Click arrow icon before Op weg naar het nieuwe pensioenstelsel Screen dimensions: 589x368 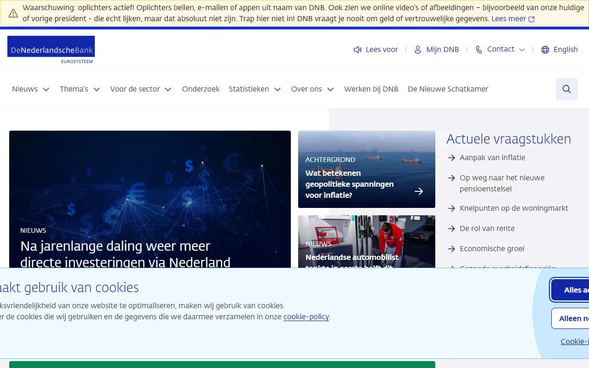(451, 178)
